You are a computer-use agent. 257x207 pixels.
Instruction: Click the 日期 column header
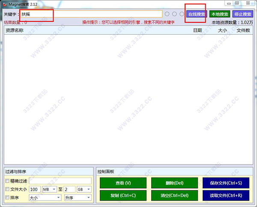[x=197, y=31]
